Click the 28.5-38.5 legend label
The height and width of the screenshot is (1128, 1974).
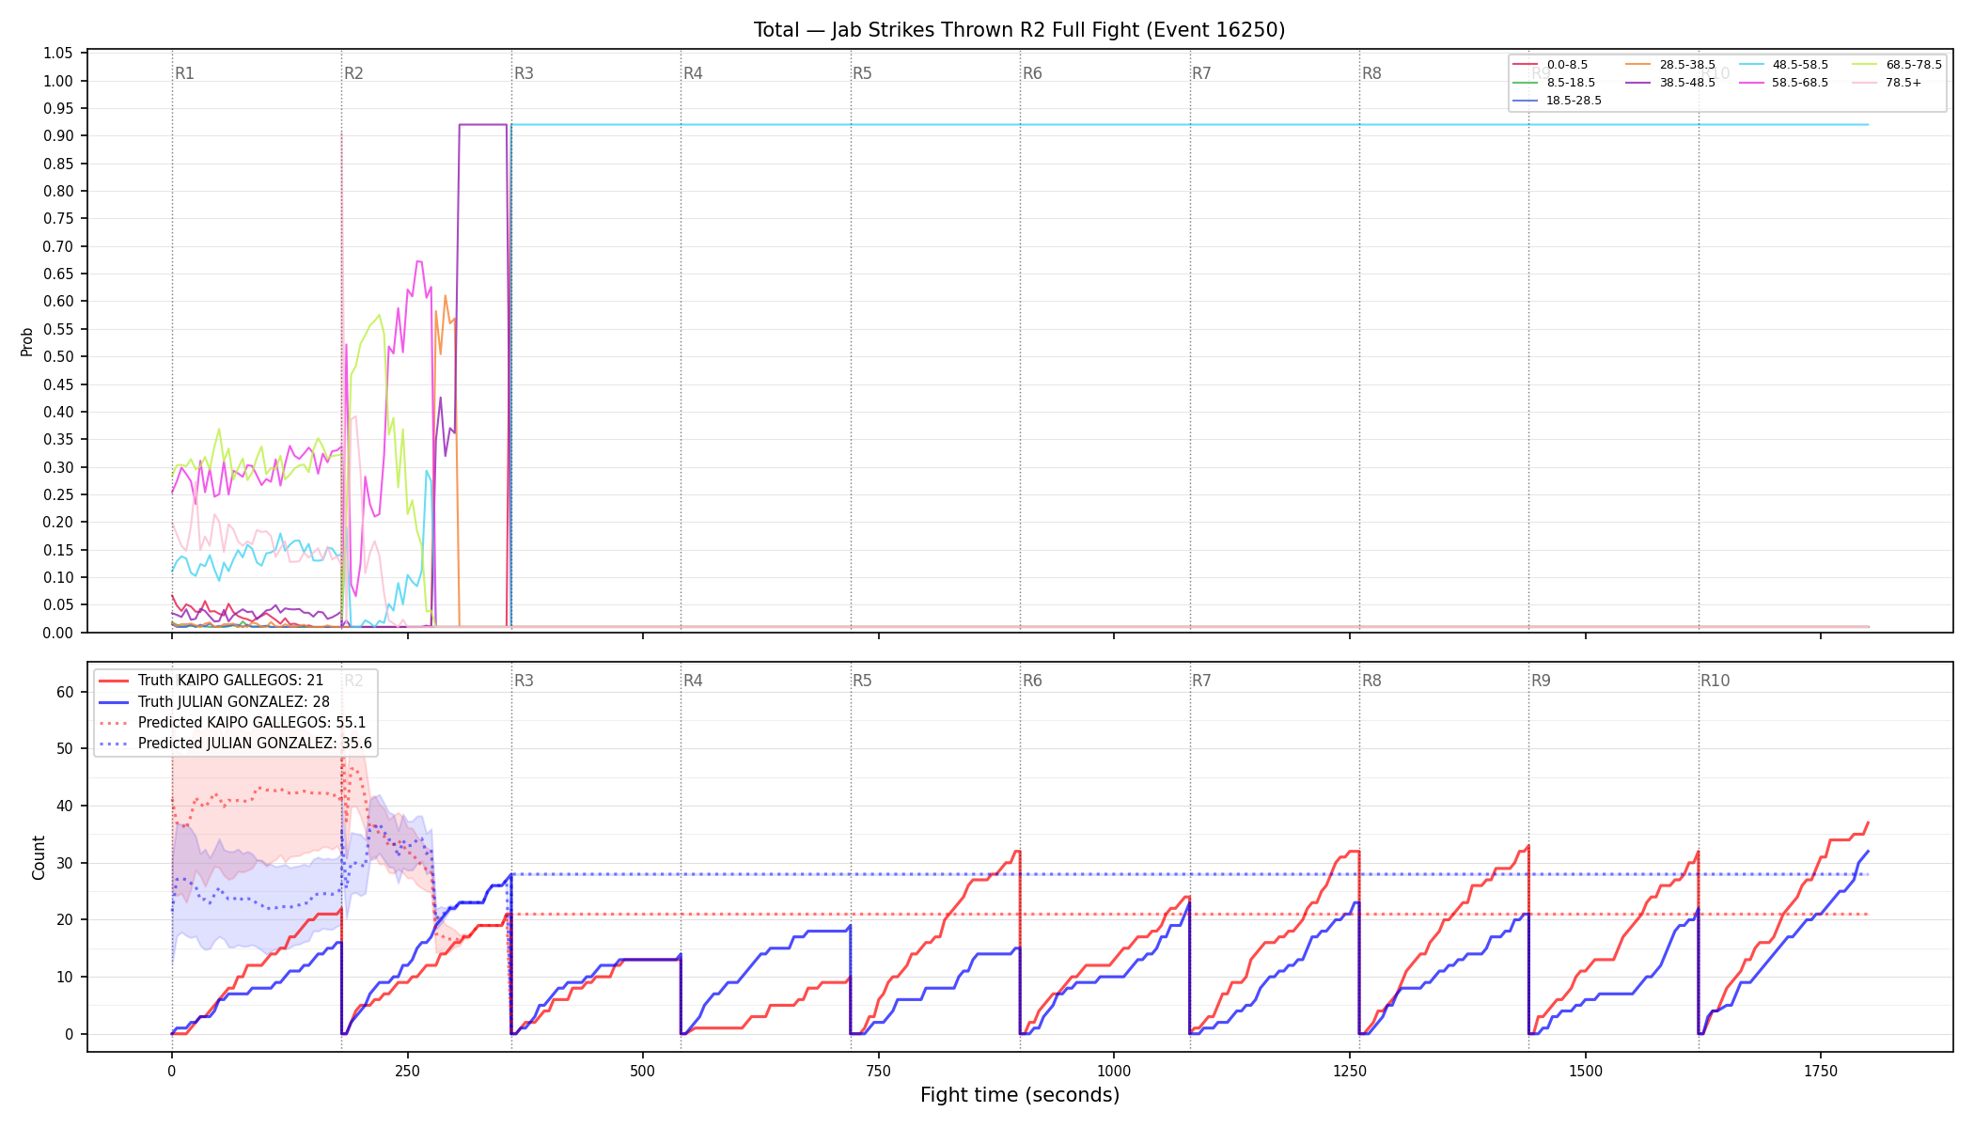click(1687, 65)
